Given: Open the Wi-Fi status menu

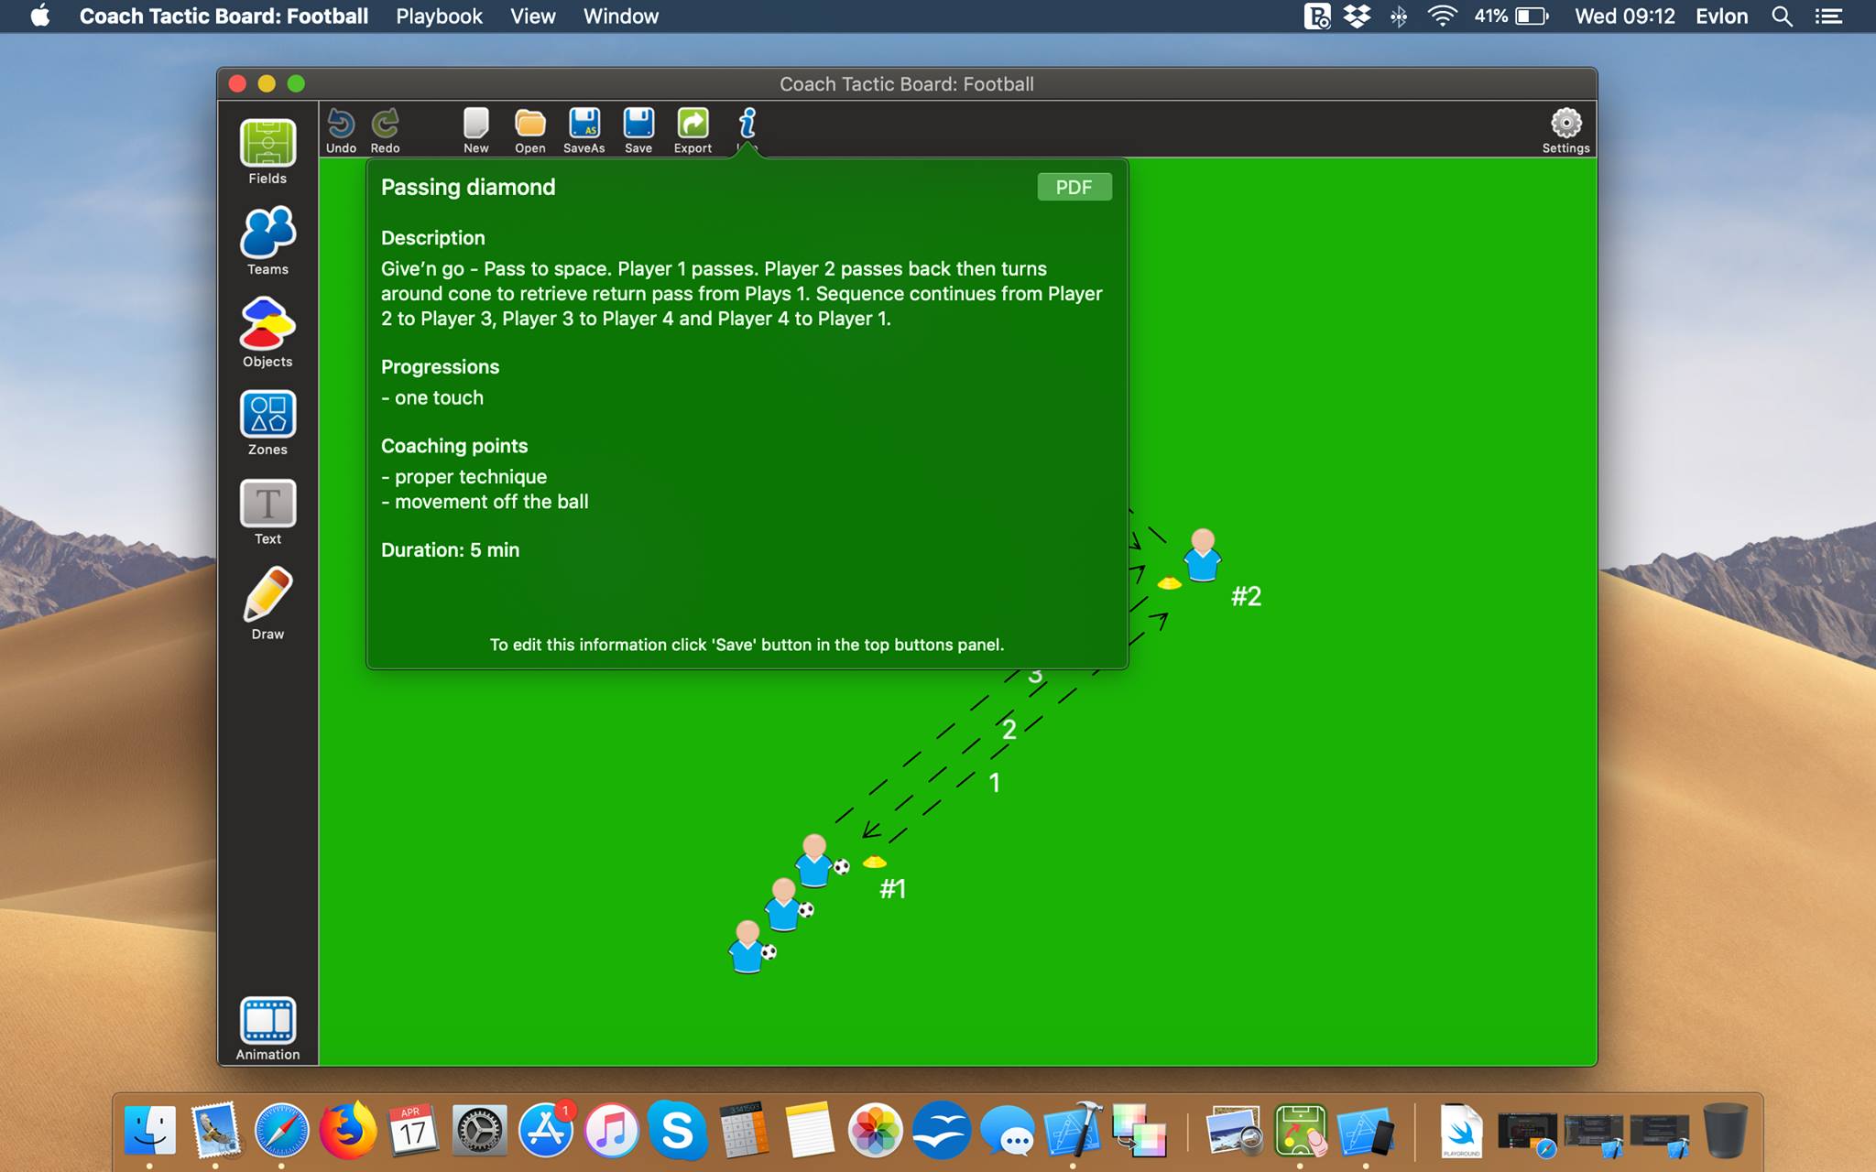Looking at the screenshot, I should tap(1442, 16).
